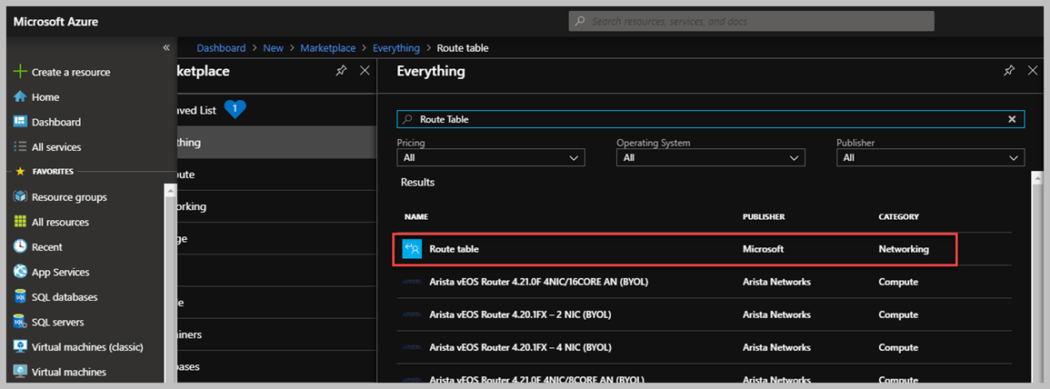Screen dimensions: 1050x389
Task: Pin the Marketplace blade
Action: pos(341,71)
